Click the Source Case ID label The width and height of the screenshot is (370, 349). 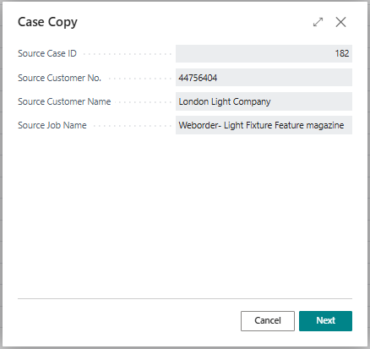click(x=47, y=53)
